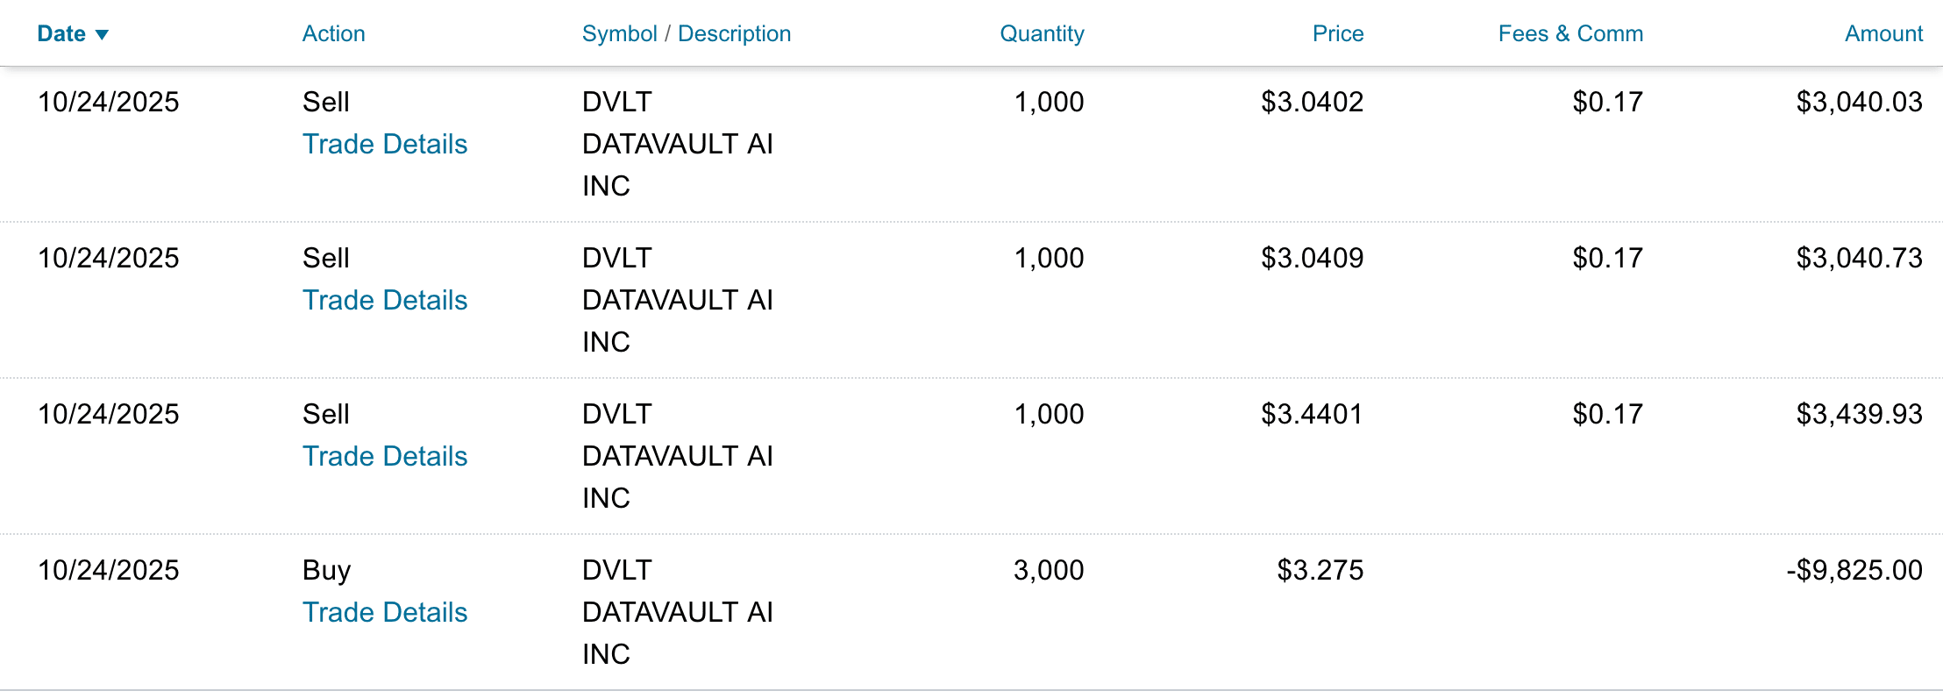1943x698 pixels.
Task: Sort by the Symbol header link
Action: (619, 34)
